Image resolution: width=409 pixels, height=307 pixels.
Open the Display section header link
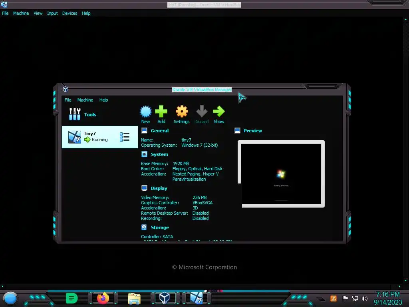click(x=159, y=188)
